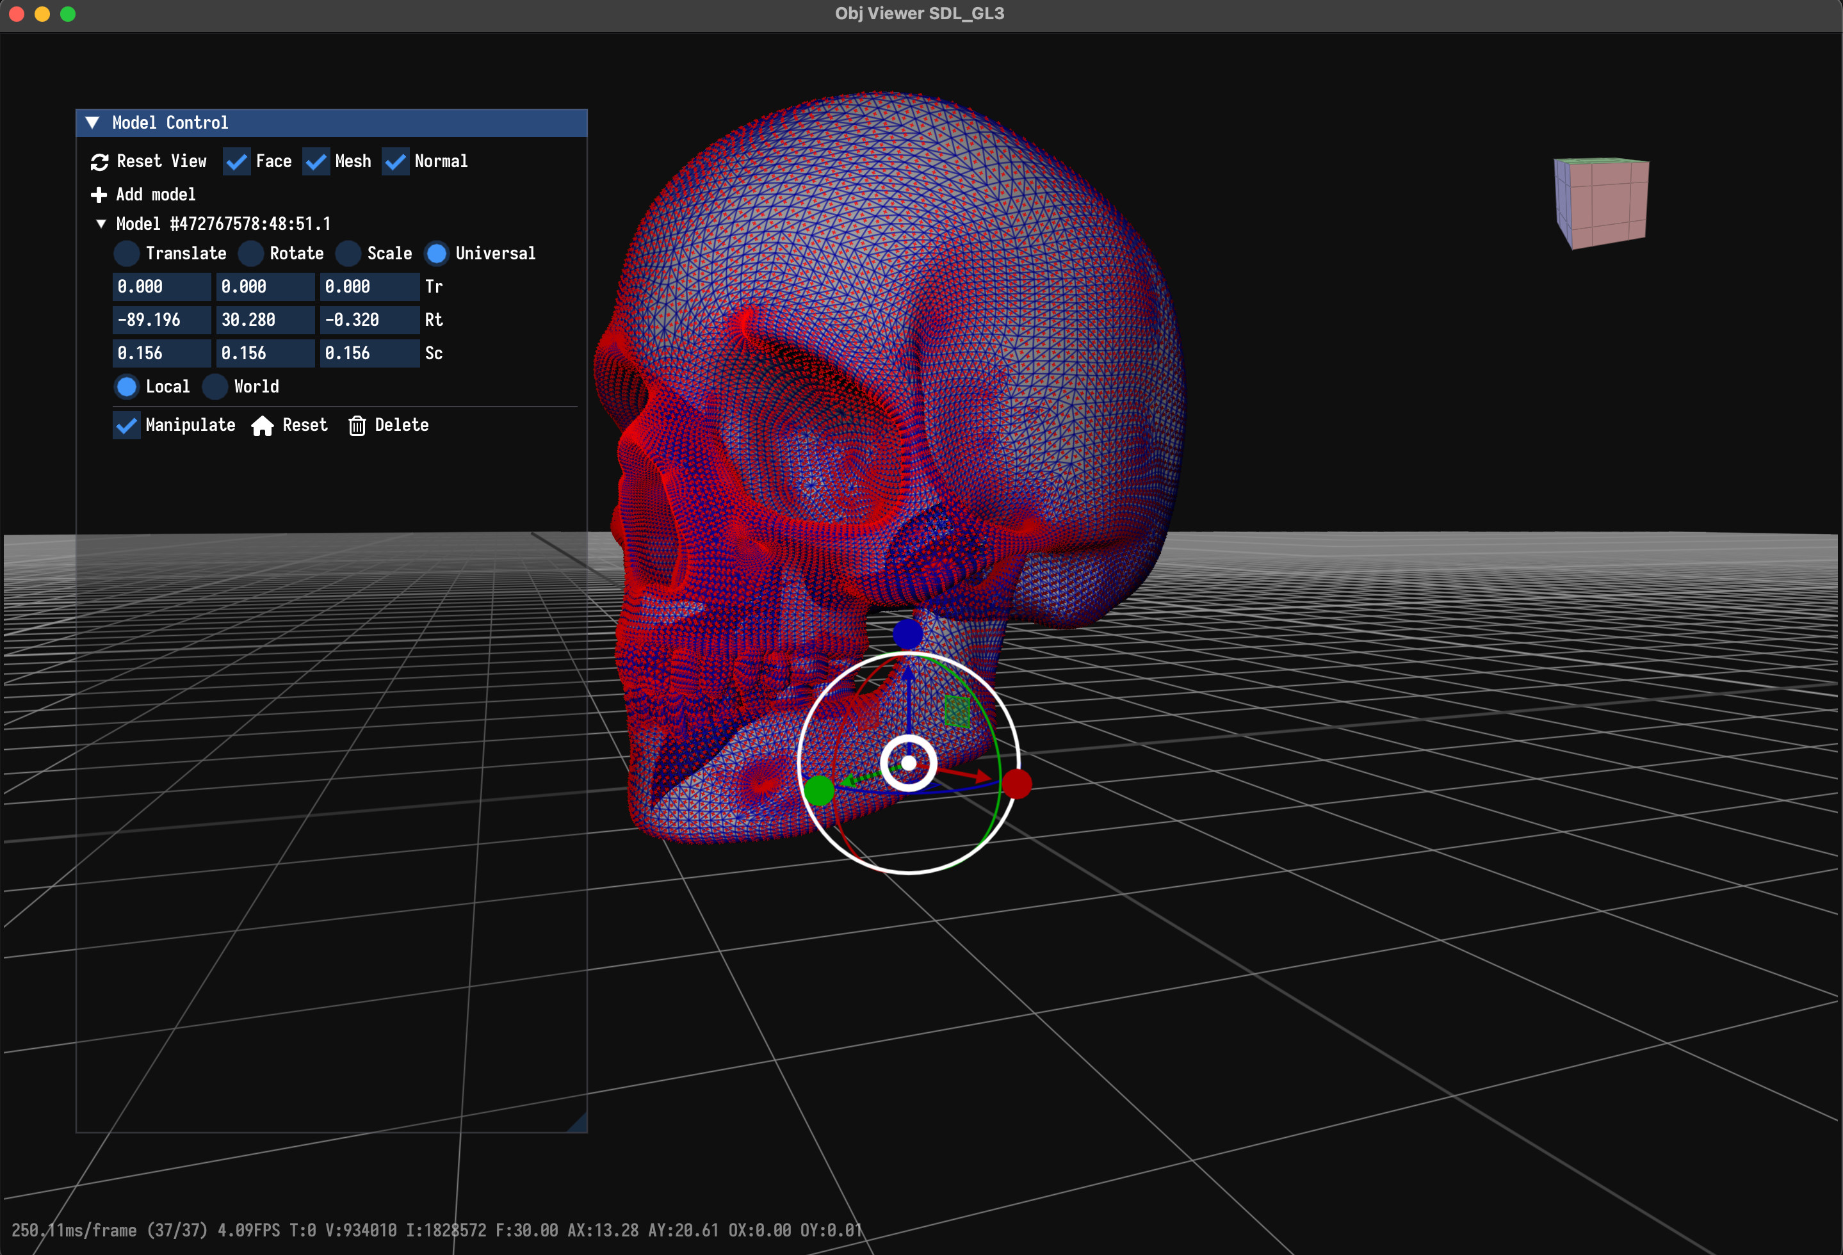Viewport: 1843px width, 1255px height.
Task: Click the first Tr translation X field
Action: pos(162,287)
